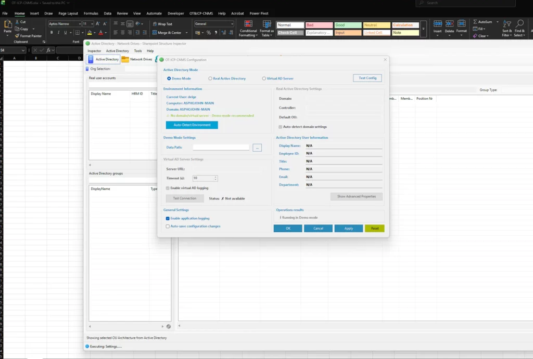The height and width of the screenshot is (359, 533).
Task: Click the Decrease Font Size icon
Action: [x=105, y=24]
